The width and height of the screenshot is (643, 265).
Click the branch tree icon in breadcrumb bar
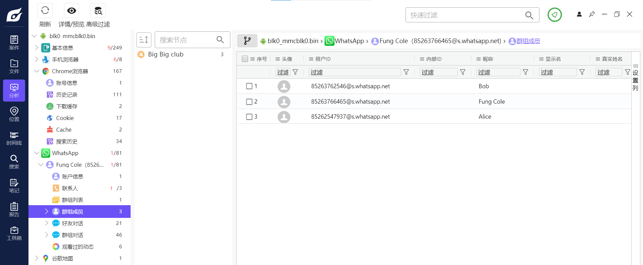(247, 41)
